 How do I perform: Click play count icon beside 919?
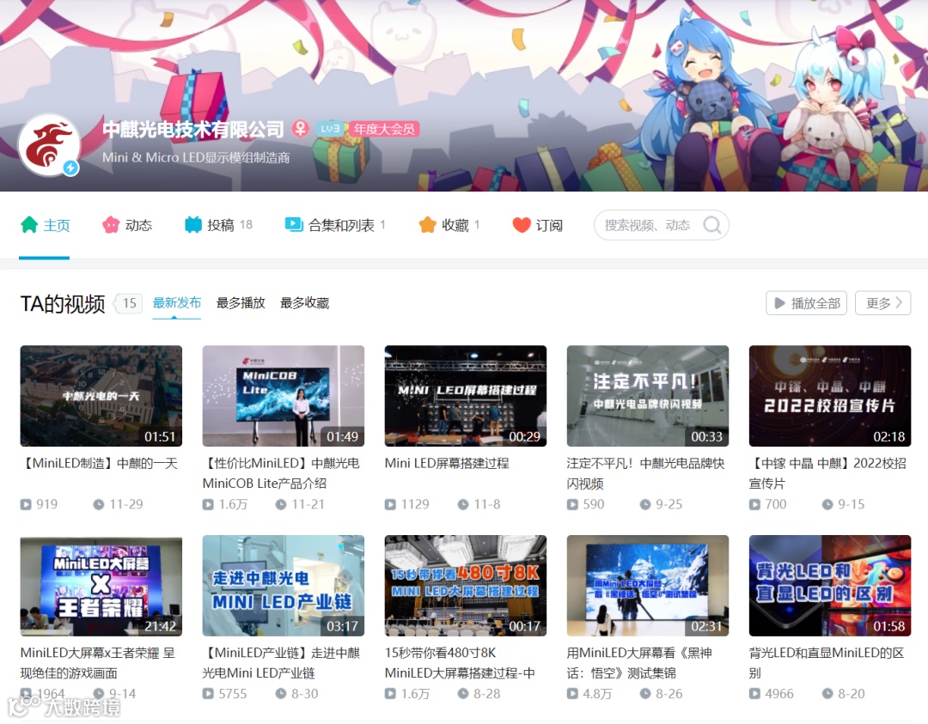coord(26,504)
